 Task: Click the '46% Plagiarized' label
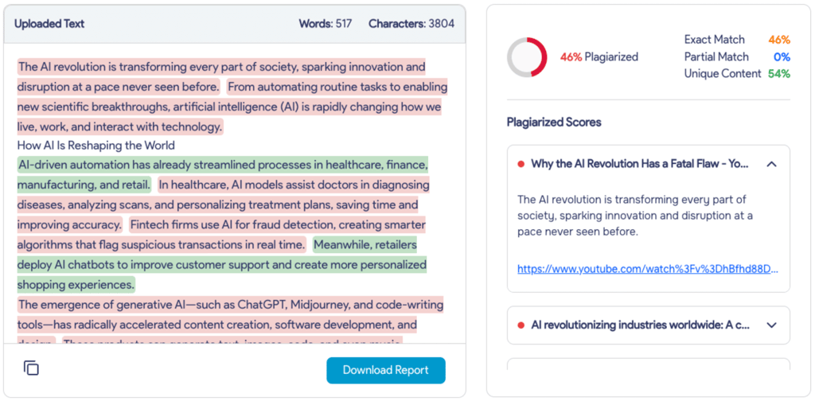click(x=599, y=57)
